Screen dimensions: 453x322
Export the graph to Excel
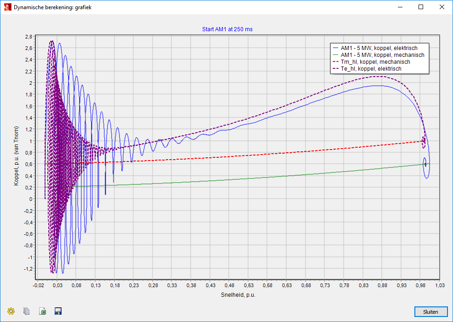tap(42, 311)
